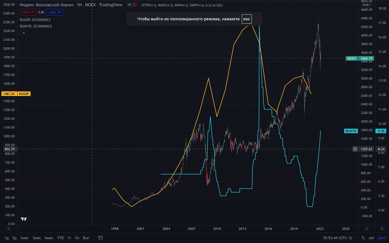Toggle percent scale mode

click(x=363, y=238)
